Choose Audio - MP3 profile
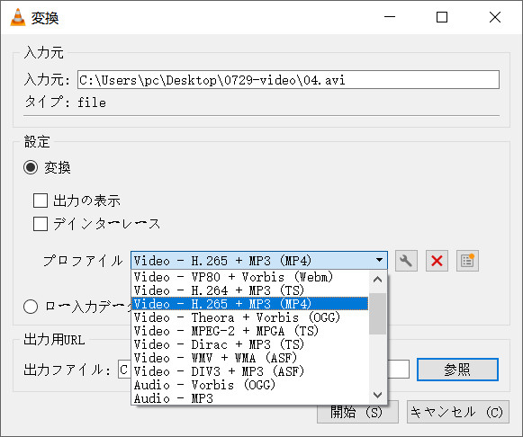The height and width of the screenshot is (437, 523). point(250,398)
